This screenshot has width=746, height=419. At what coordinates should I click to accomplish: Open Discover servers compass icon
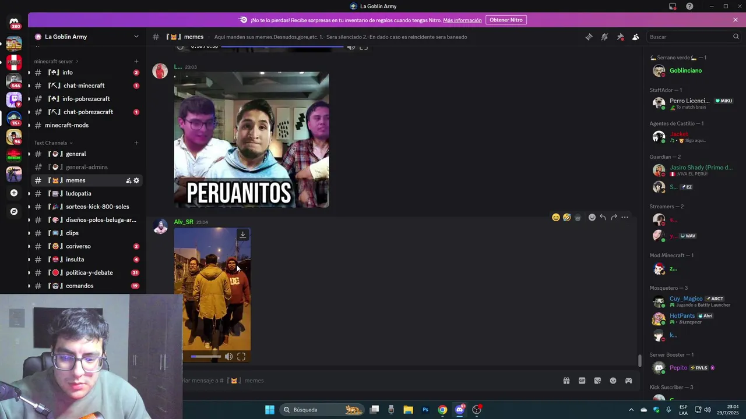click(14, 211)
